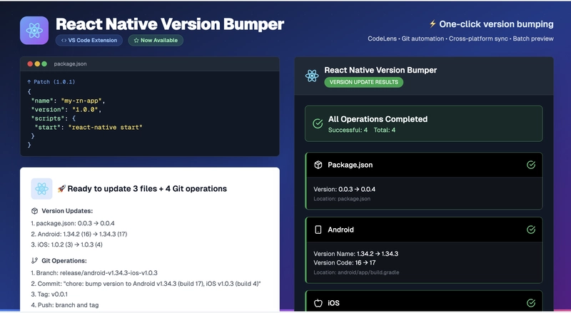The width and height of the screenshot is (571, 313).
Task: Click the Tag: v0.0.1 row
Action: [49, 294]
